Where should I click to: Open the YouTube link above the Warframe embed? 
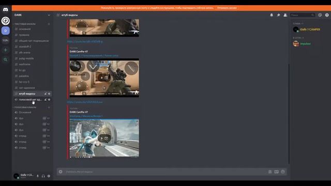[85, 102]
